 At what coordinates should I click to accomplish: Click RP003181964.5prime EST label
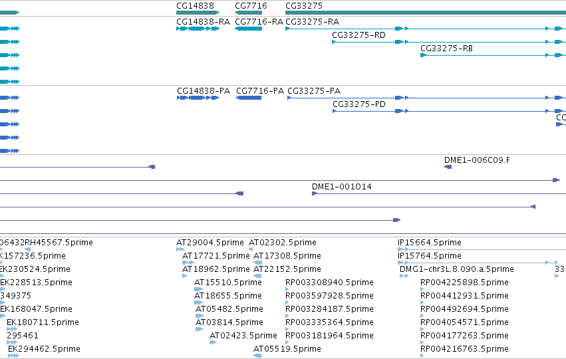(329, 336)
